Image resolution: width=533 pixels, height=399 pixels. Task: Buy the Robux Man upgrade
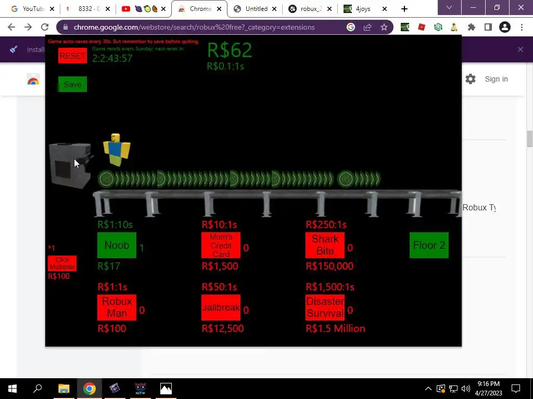tap(117, 308)
